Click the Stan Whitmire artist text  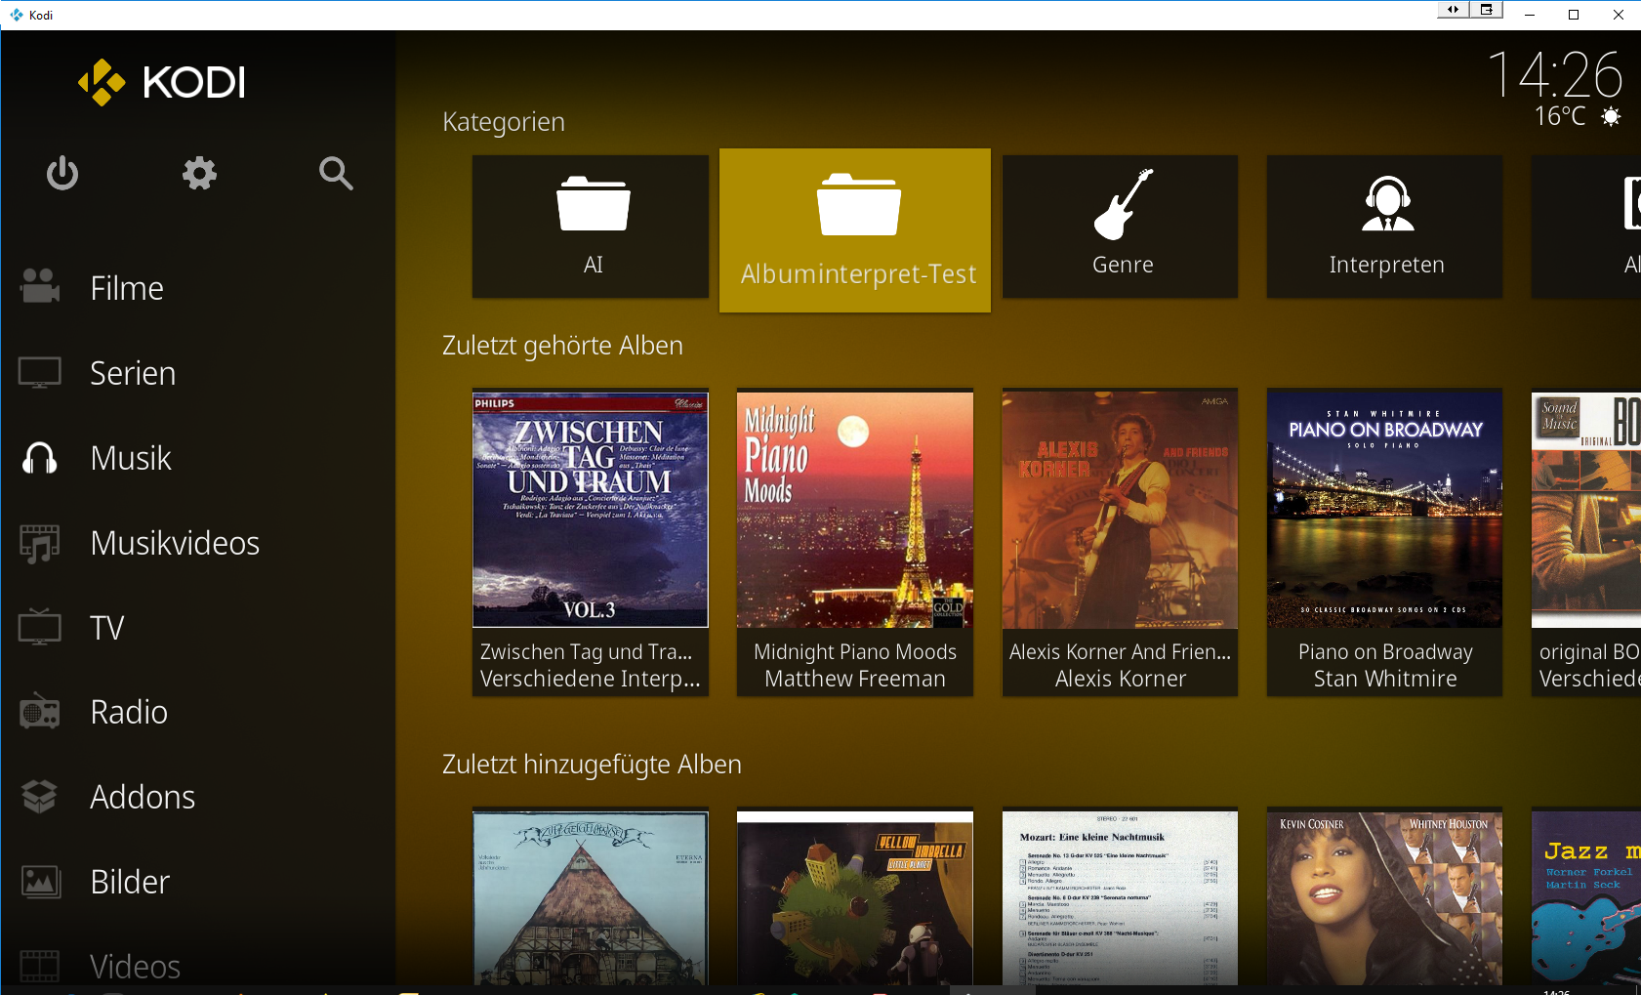1385,679
